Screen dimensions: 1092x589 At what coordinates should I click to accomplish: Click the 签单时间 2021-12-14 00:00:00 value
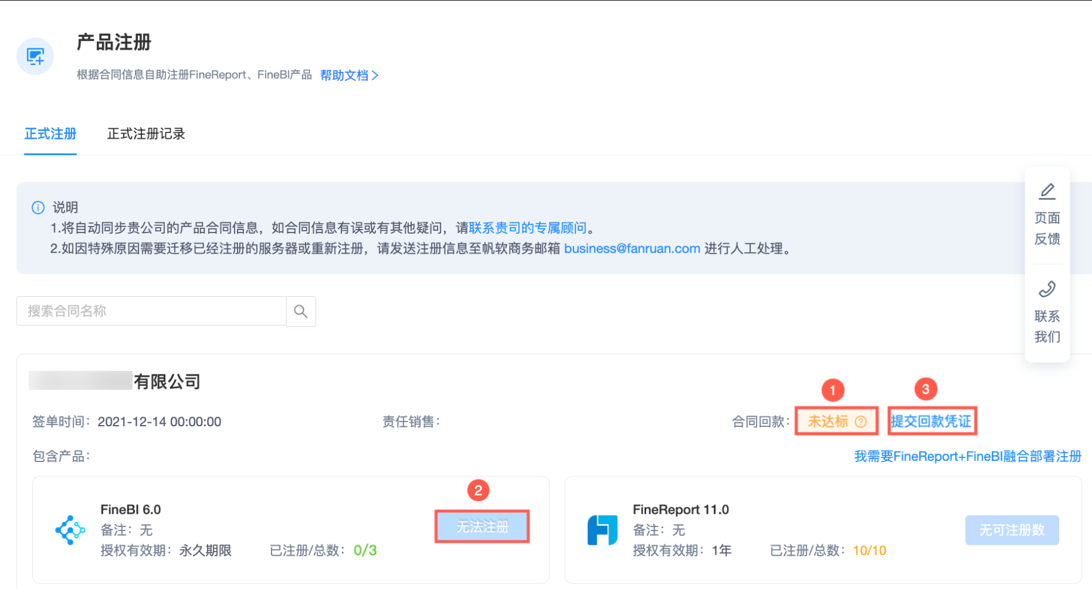pyautogui.click(x=159, y=422)
